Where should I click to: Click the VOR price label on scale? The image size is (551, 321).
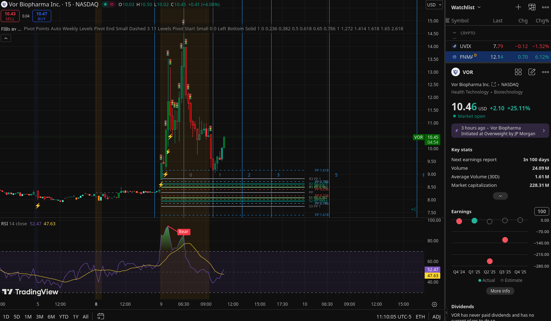point(419,137)
